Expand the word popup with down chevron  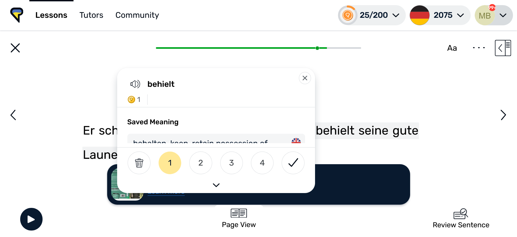pos(216,185)
